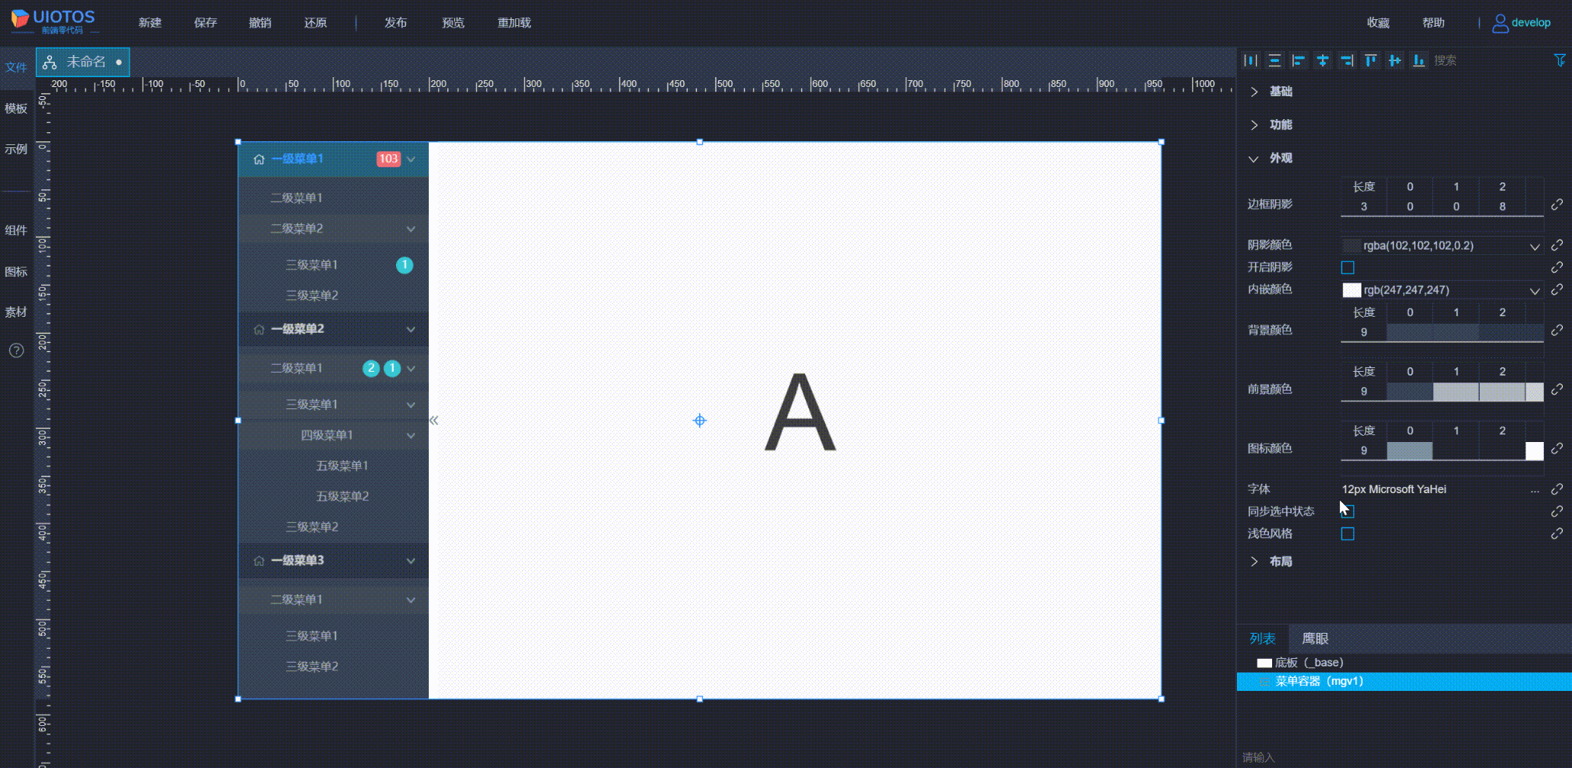Image resolution: width=1572 pixels, height=768 pixels.
Task: Enable the 开启阴影 checkbox
Action: (x=1348, y=267)
